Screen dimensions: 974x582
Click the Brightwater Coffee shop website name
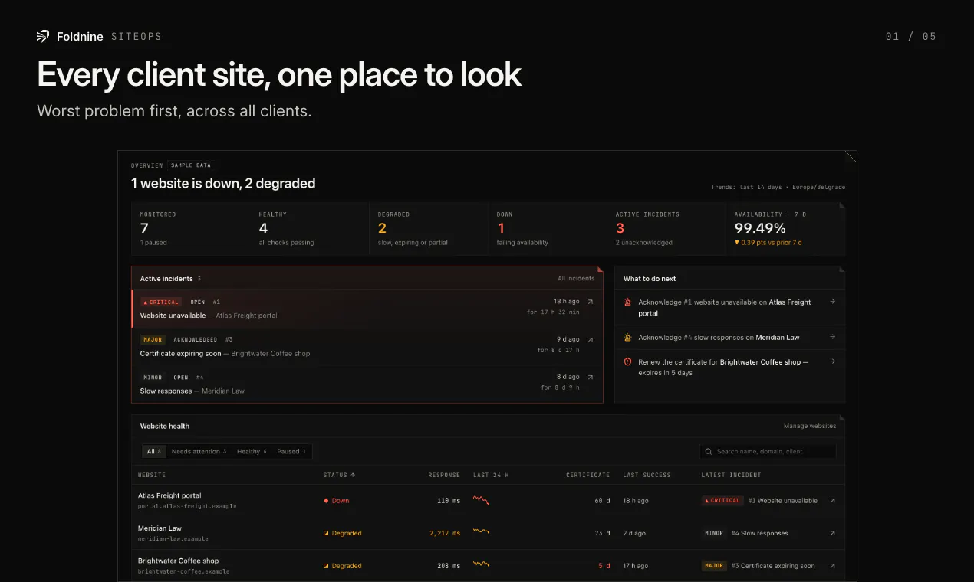tap(178, 561)
